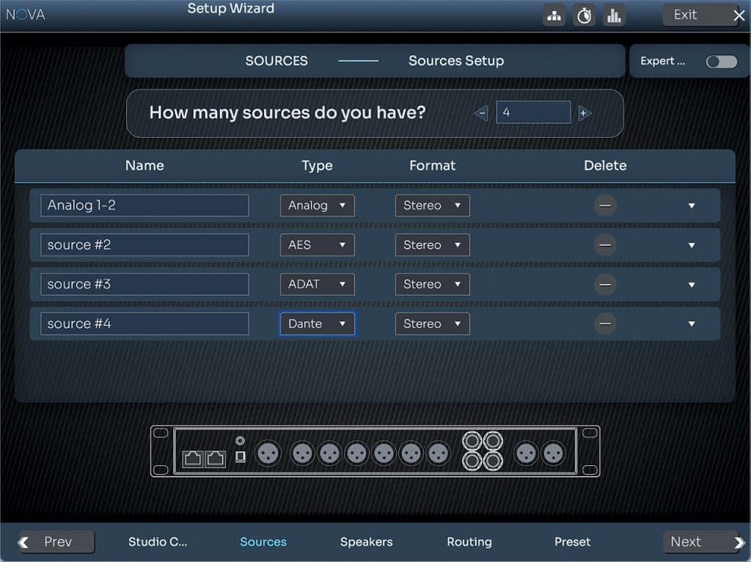Click the source #4 name field
751x562 pixels.
click(144, 324)
